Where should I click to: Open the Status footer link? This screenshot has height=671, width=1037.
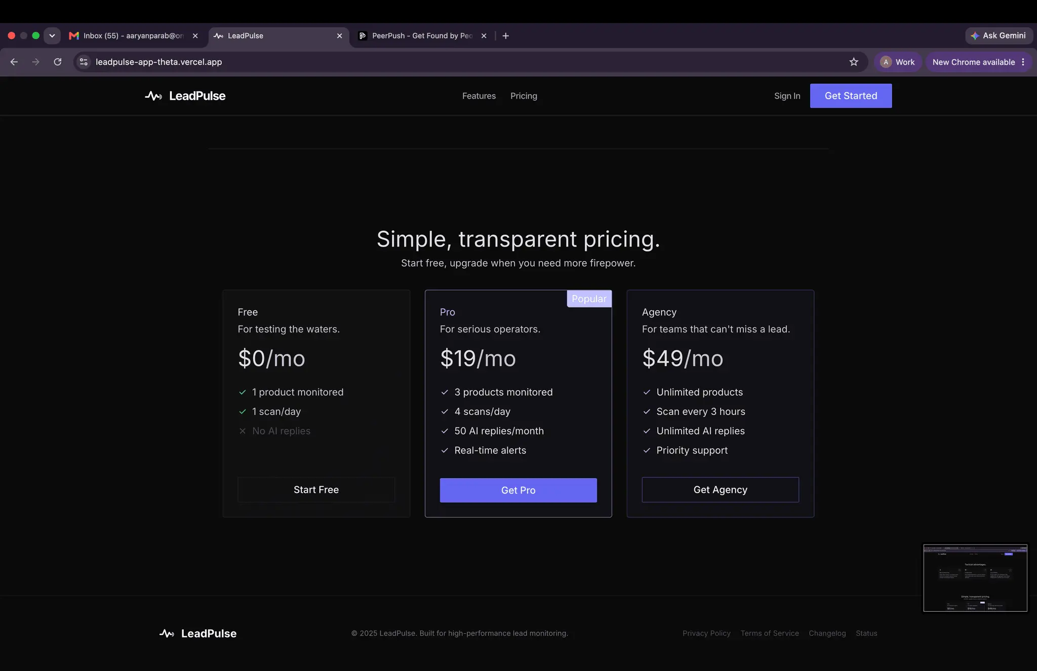click(866, 634)
